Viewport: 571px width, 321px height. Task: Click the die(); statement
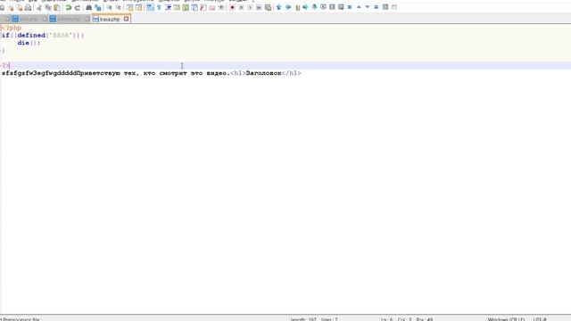(x=29, y=43)
